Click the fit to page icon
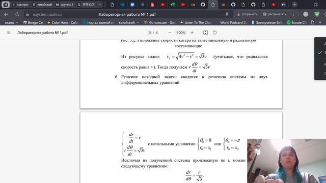Screen dimensions: 326x183 [x=205, y=33]
